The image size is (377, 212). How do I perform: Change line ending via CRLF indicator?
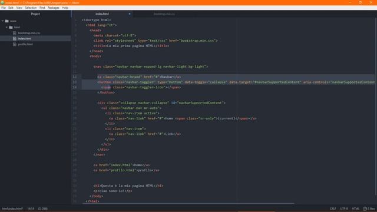point(333,208)
